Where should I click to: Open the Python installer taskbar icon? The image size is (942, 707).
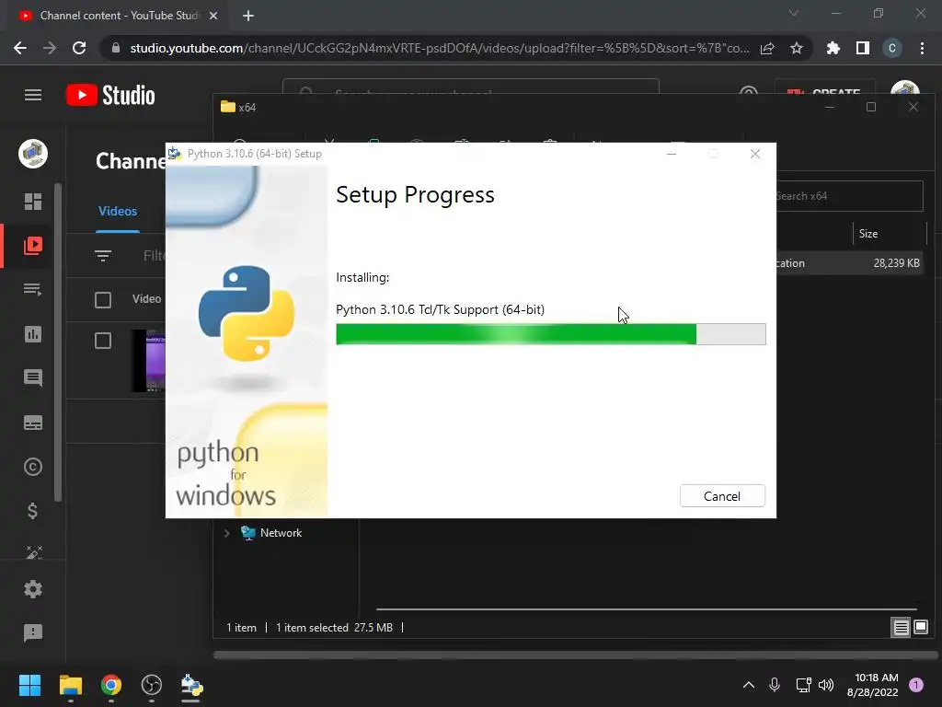point(191,685)
